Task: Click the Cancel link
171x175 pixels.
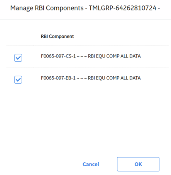Action: [91, 164]
